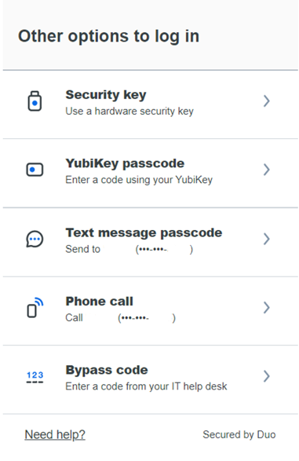The height and width of the screenshot is (461, 299).
Task: Click 'Enter a code using your YubiKey'
Action: 139,180
